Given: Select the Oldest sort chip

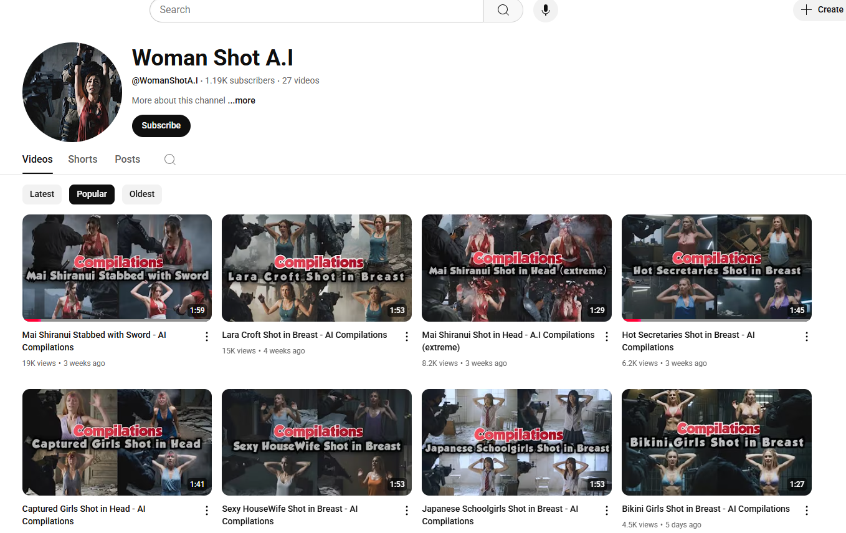Looking at the screenshot, I should click(x=142, y=194).
